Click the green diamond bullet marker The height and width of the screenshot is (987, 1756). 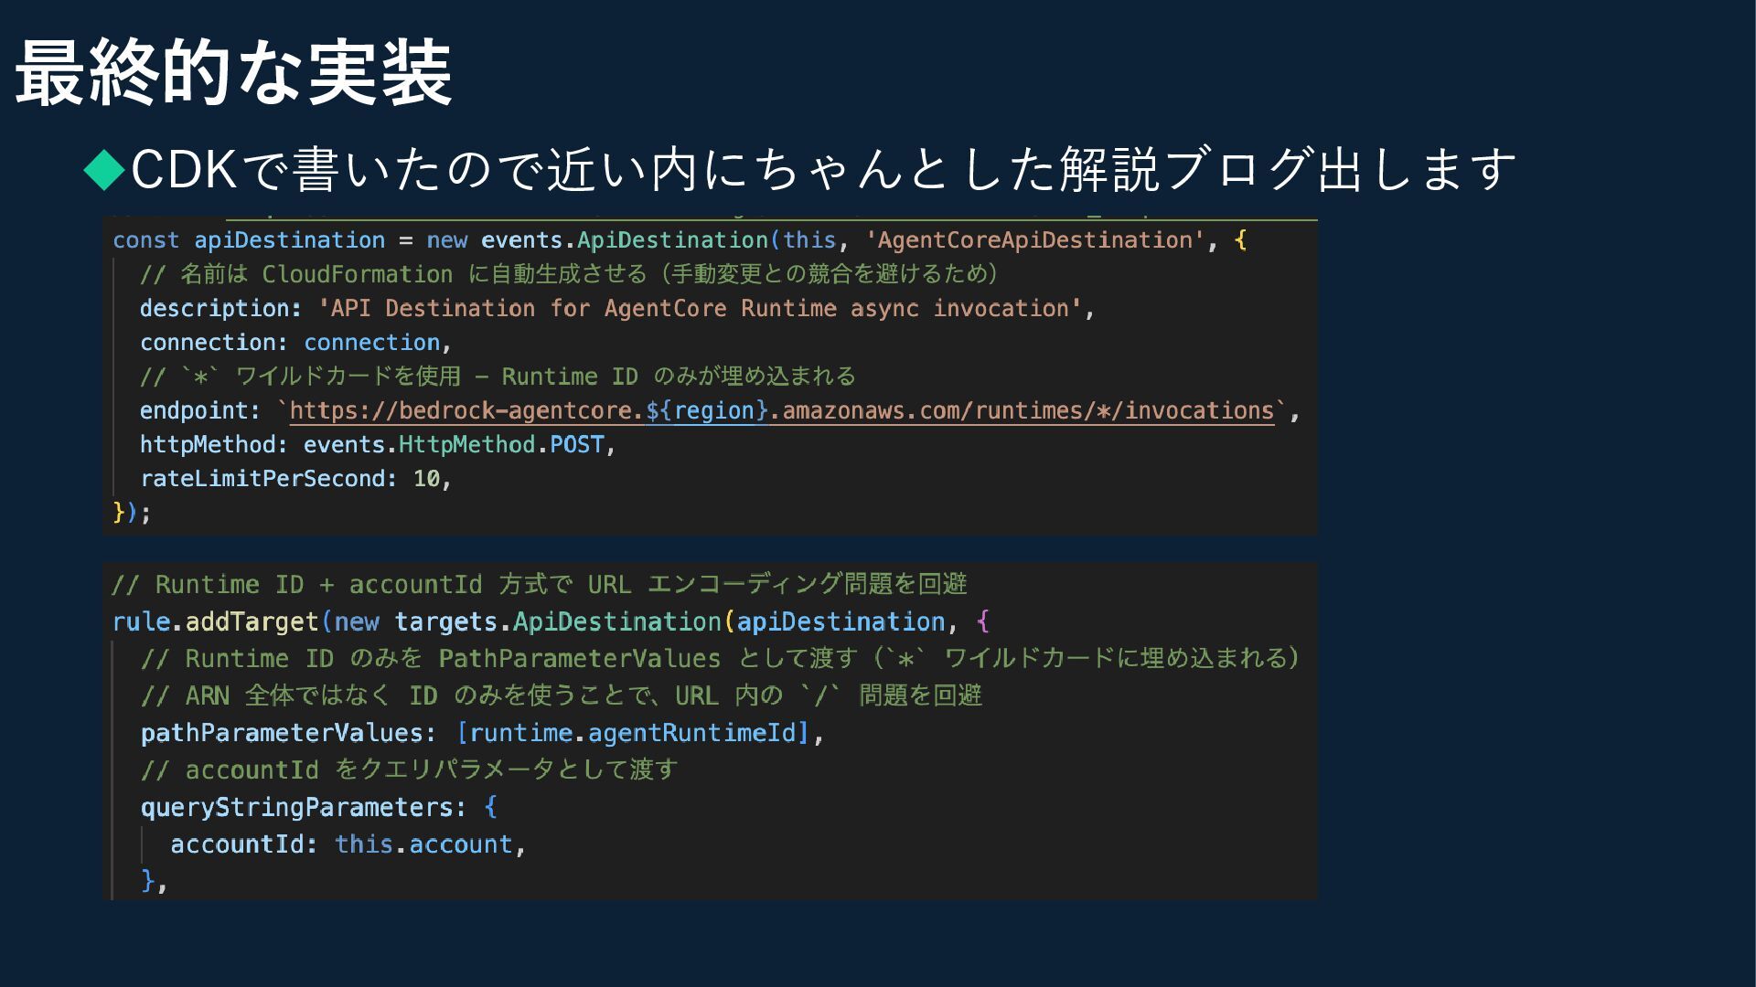104,170
